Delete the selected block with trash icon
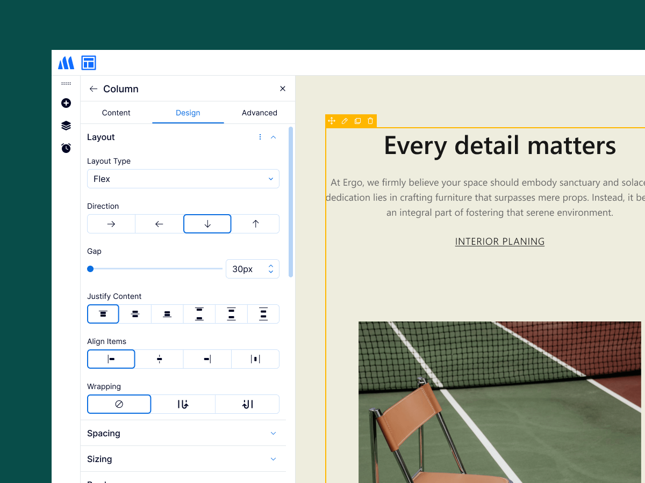Screen dimensions: 645x483 pyautogui.click(x=370, y=121)
